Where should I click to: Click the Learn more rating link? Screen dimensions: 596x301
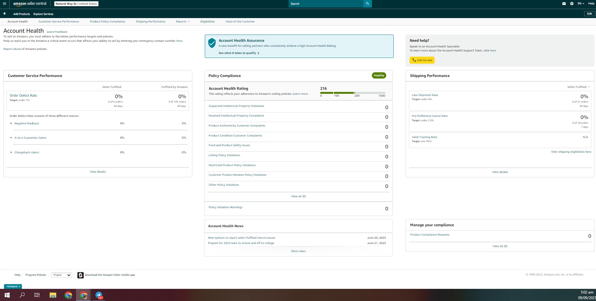(300, 94)
